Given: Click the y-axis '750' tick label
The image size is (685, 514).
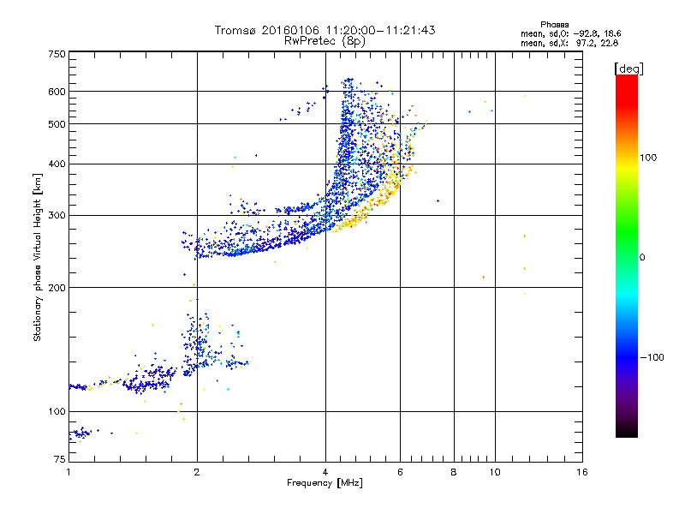Looking at the screenshot, I should coord(57,54).
